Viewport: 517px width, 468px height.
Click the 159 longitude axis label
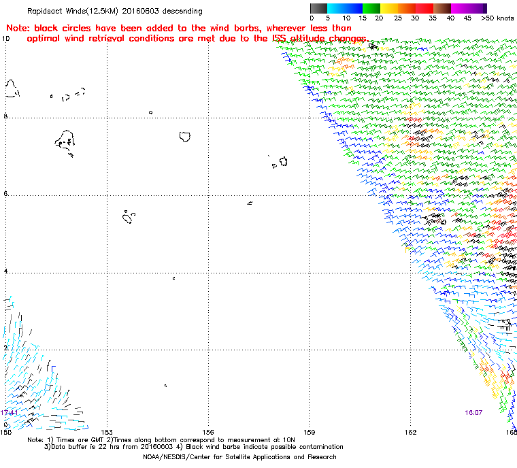(x=310, y=432)
